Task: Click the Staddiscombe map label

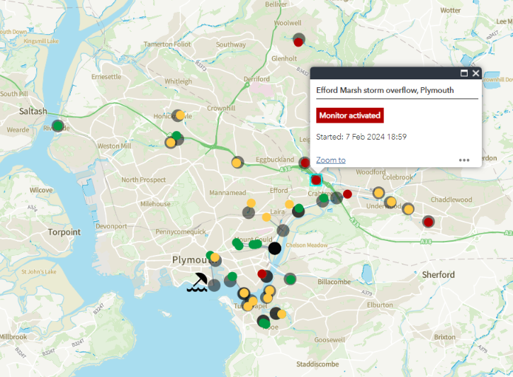Action: click(x=317, y=364)
